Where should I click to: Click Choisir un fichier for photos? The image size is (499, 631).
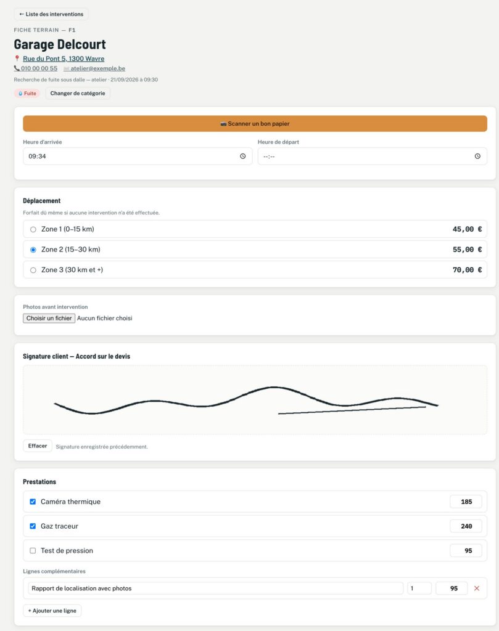[49, 319]
